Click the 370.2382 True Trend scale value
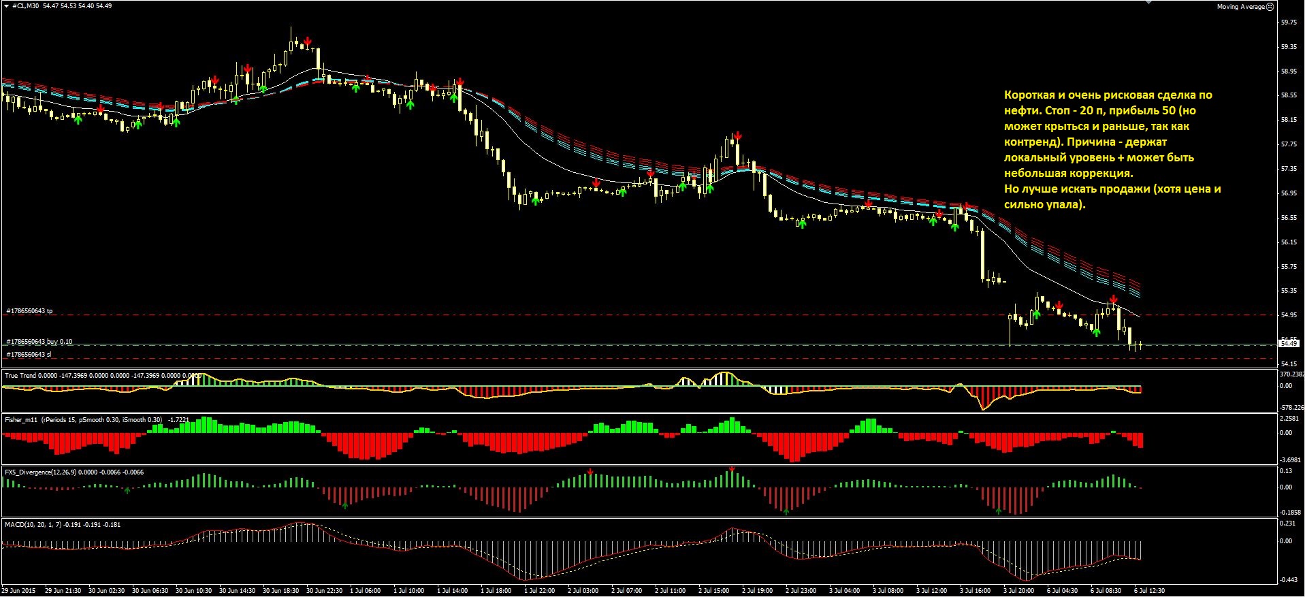Image resolution: width=1305 pixels, height=597 pixels. click(1292, 374)
